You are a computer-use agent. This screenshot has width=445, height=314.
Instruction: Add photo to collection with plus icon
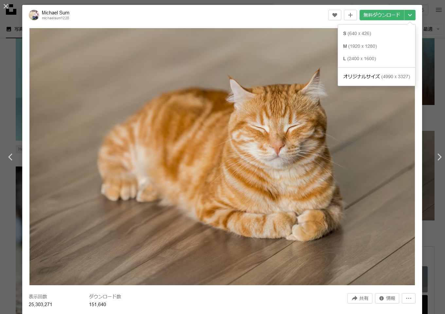coord(350,15)
